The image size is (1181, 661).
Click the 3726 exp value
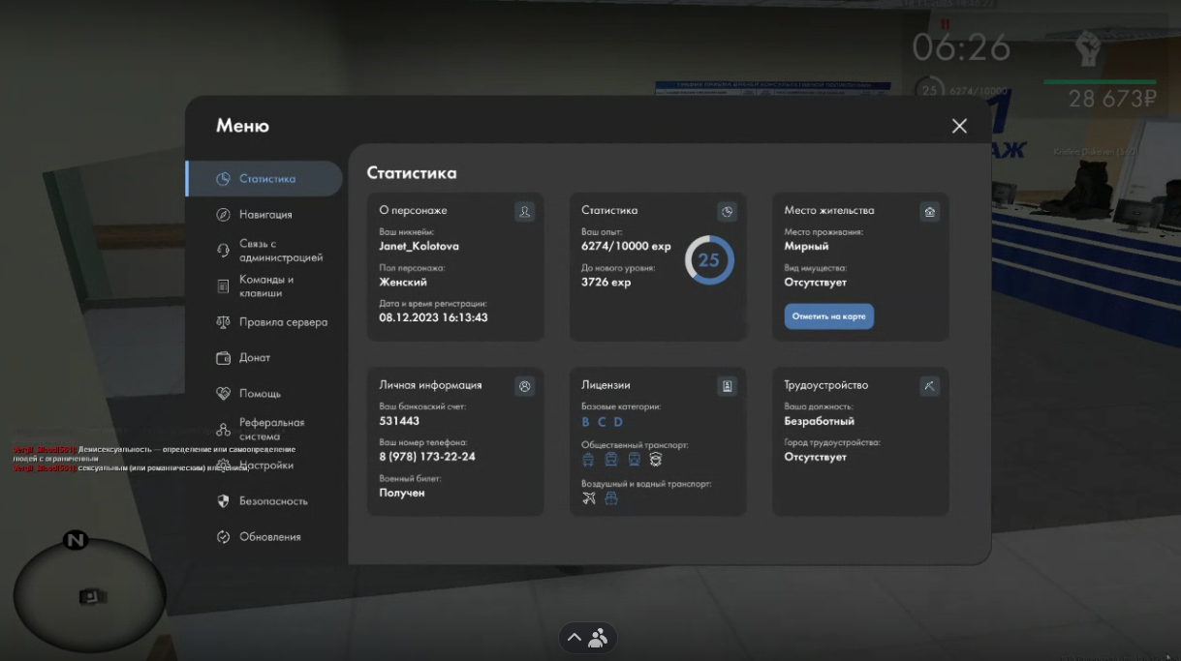click(x=606, y=282)
